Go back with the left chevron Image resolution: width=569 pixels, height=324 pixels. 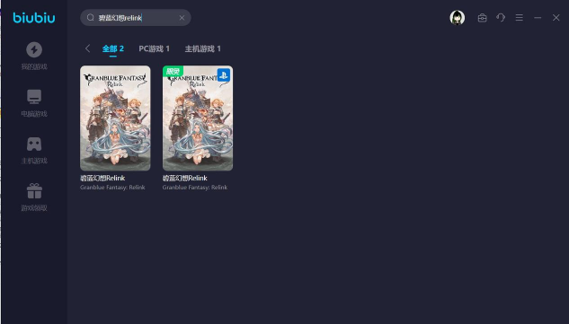coord(87,48)
